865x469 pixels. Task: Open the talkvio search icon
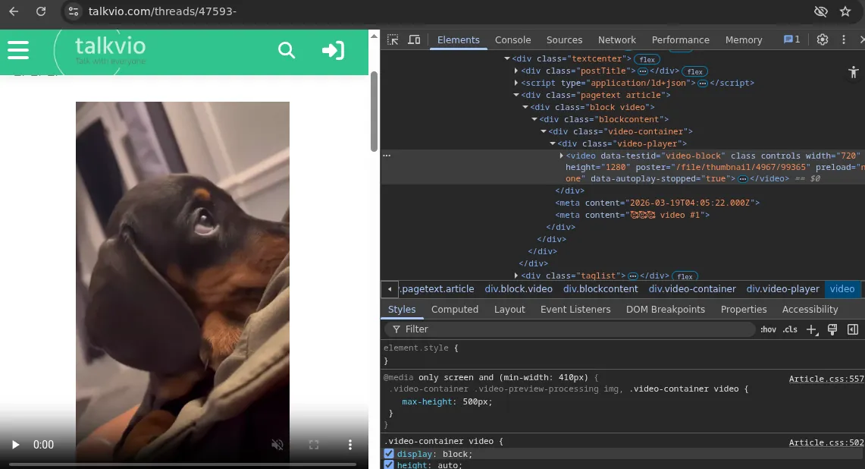pos(287,50)
